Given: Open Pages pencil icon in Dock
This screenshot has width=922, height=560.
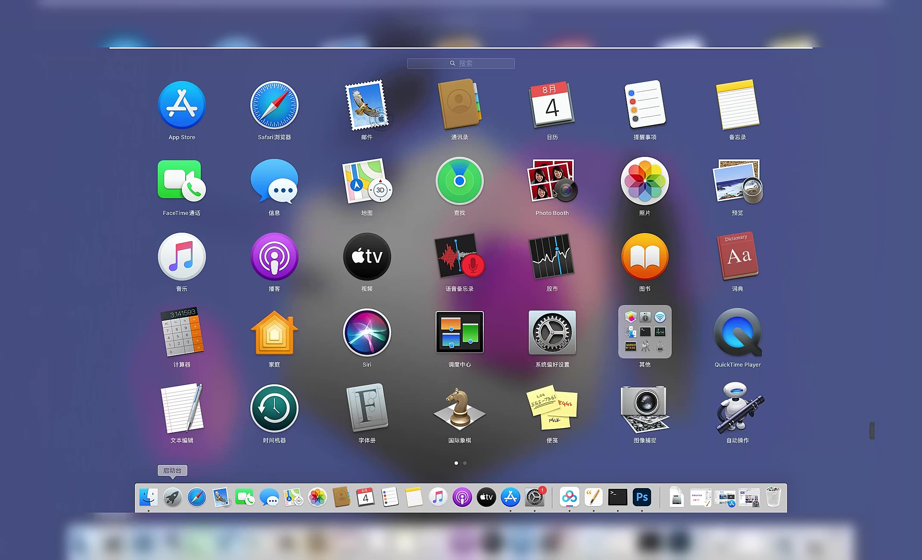Looking at the screenshot, I should (594, 497).
